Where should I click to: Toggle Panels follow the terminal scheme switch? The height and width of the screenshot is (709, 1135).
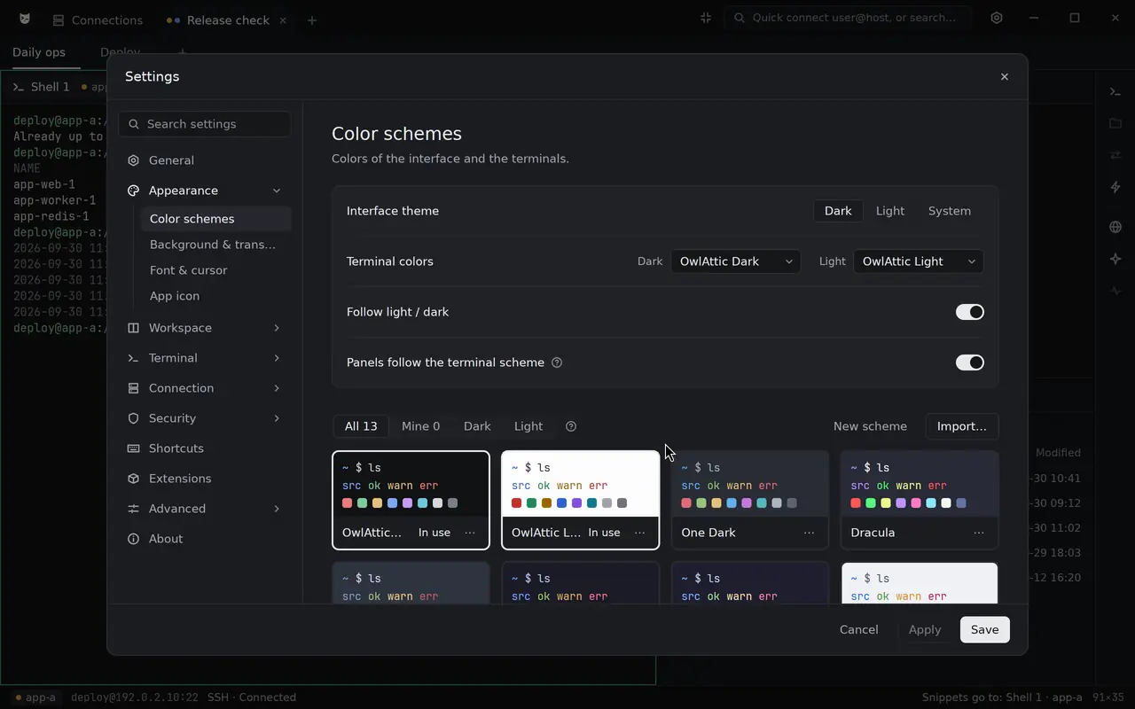(970, 362)
